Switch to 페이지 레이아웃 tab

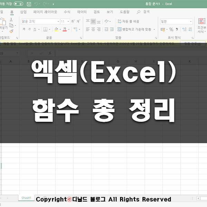(x=45, y=12)
